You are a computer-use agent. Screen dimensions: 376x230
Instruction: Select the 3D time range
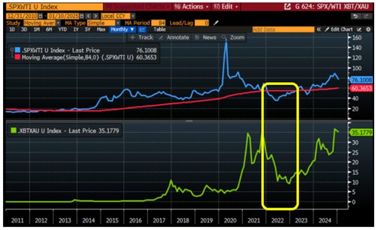[x=24, y=29]
